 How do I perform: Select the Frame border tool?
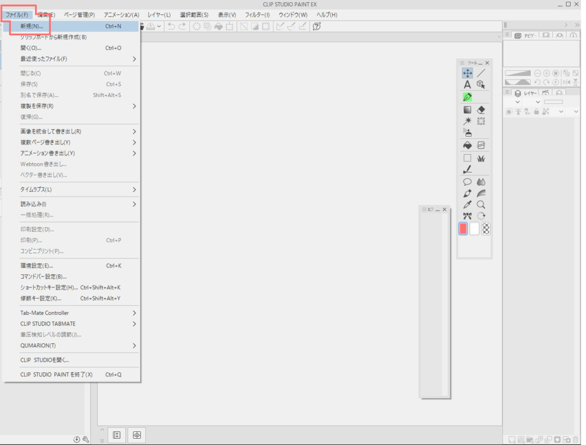pos(481,145)
